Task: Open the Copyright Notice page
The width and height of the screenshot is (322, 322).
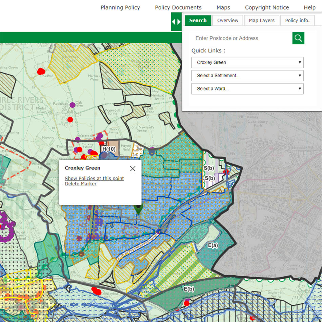Action: tap(267, 7)
